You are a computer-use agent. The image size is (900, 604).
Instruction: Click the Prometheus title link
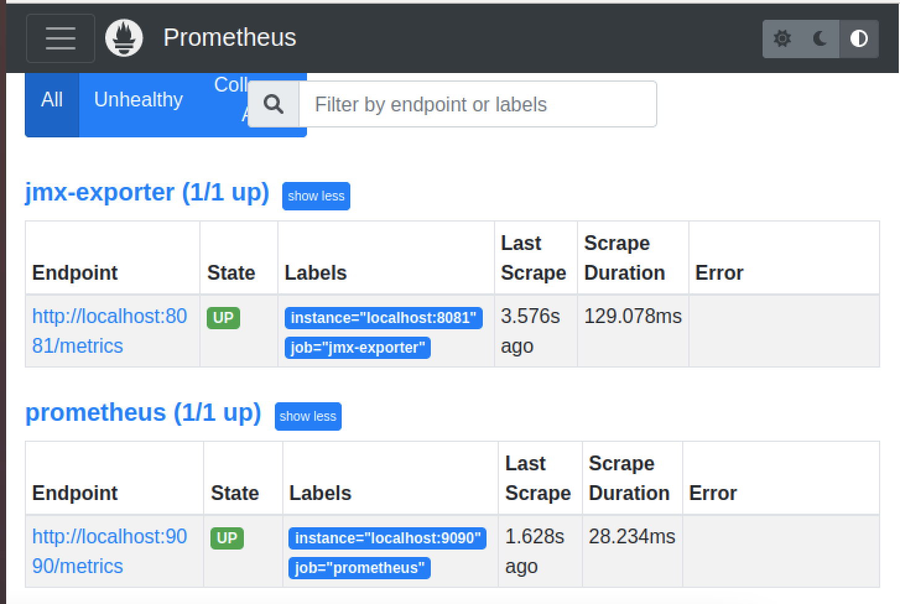point(230,37)
